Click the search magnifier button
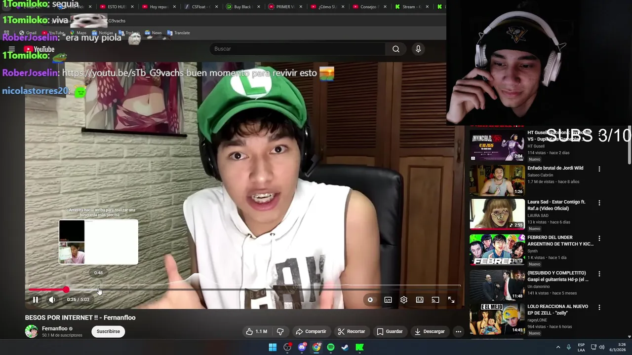 click(x=396, y=49)
